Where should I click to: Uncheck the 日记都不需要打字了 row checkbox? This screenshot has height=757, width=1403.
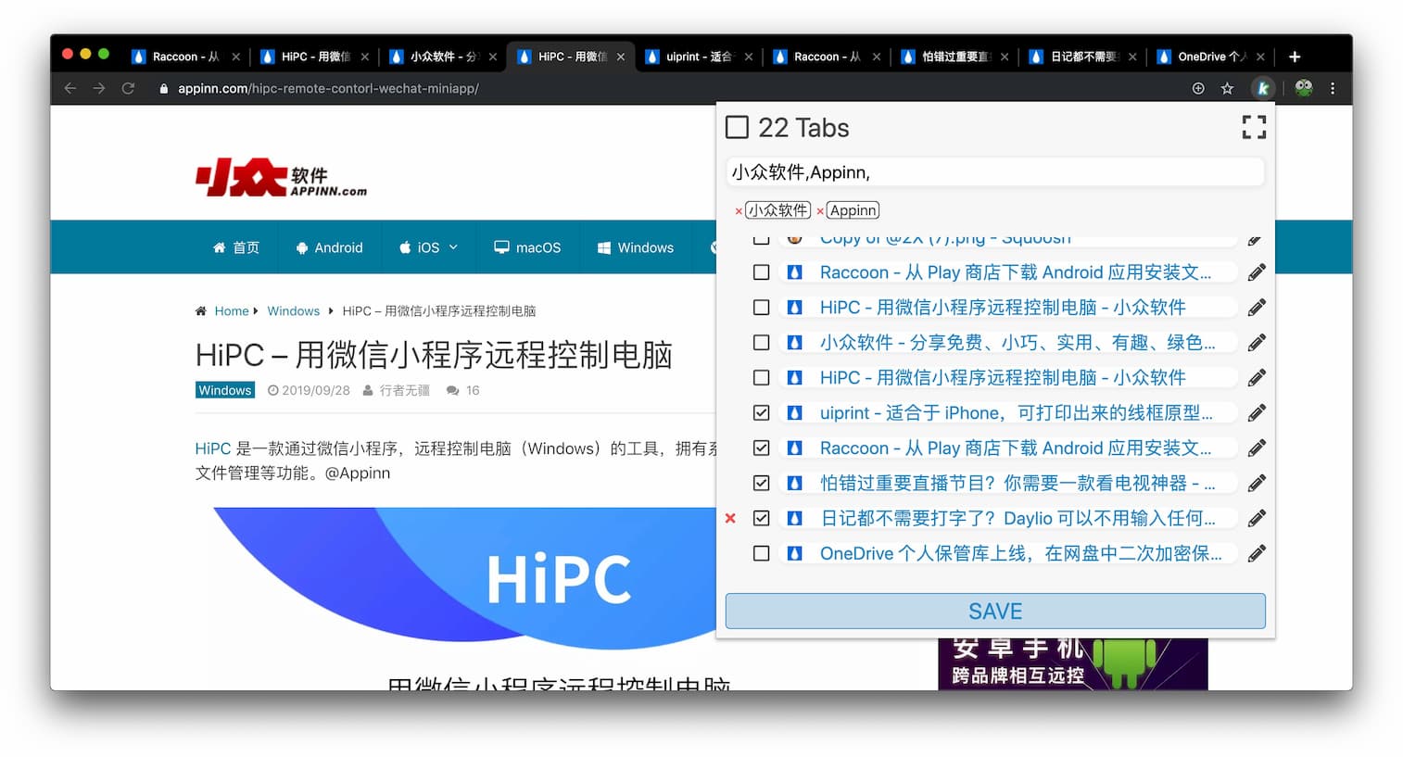coord(761,518)
